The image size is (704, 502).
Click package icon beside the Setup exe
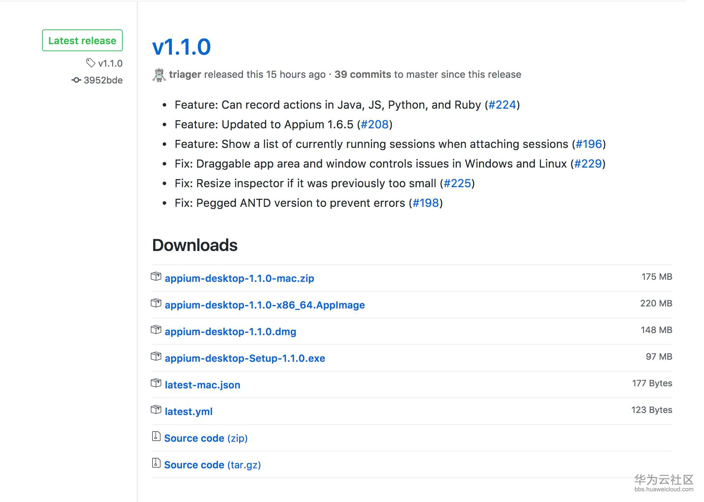(x=156, y=357)
